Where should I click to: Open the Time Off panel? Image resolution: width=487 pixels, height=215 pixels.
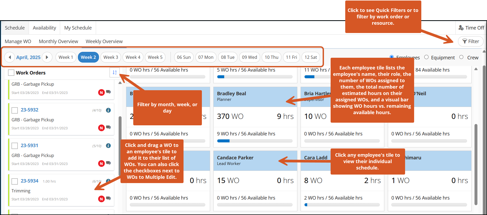pyautogui.click(x=471, y=28)
